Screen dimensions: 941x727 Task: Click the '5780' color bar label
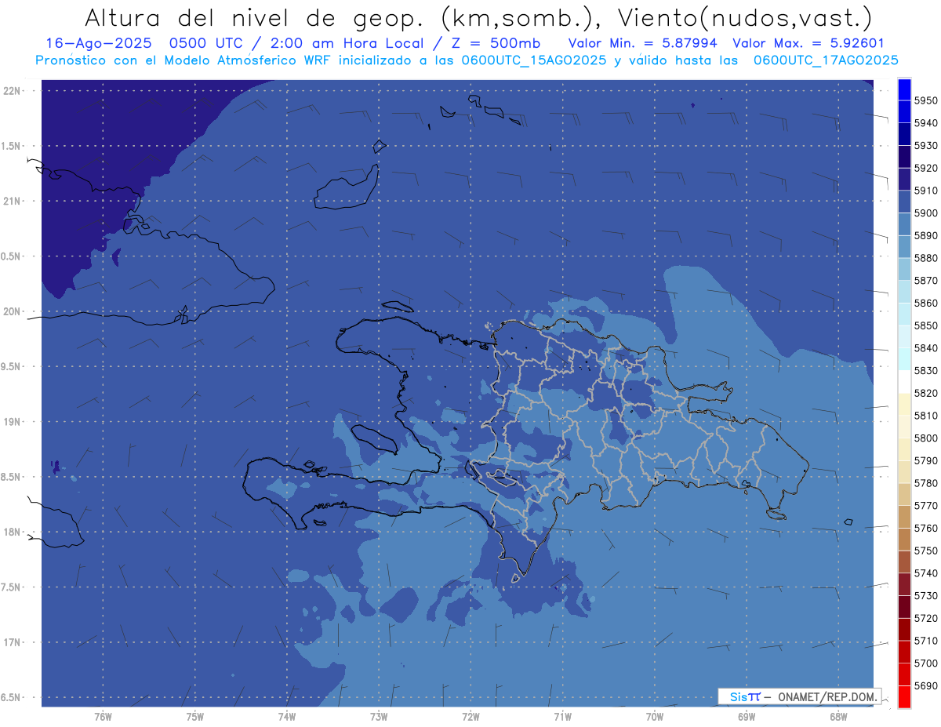[925, 483]
